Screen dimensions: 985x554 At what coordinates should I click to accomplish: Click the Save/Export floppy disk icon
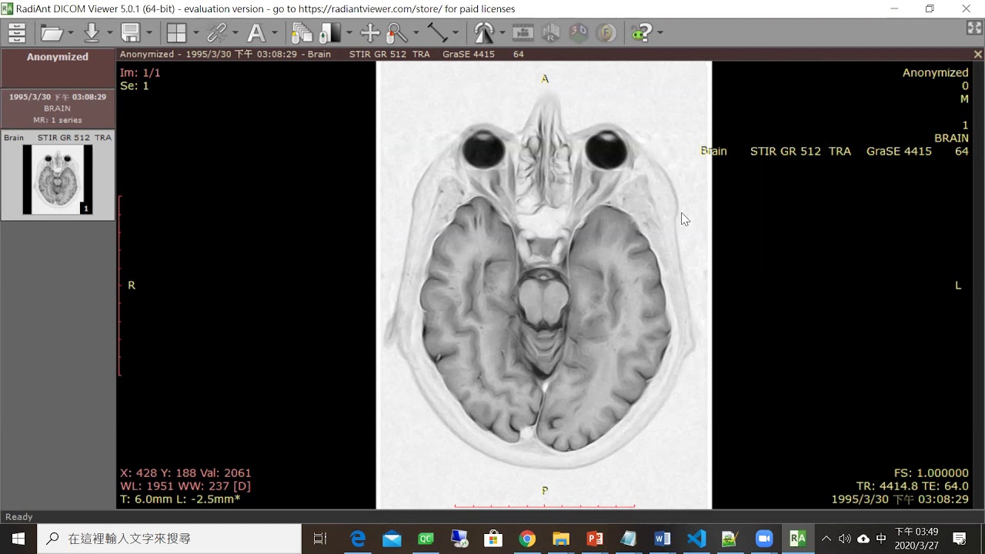pyautogui.click(x=130, y=33)
